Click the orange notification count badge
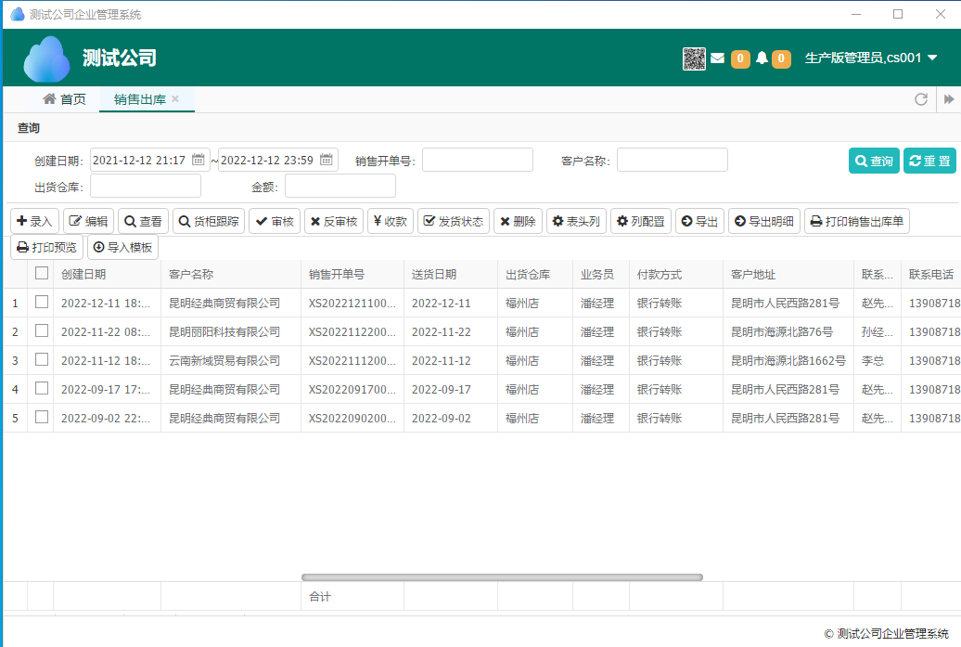 [x=781, y=58]
